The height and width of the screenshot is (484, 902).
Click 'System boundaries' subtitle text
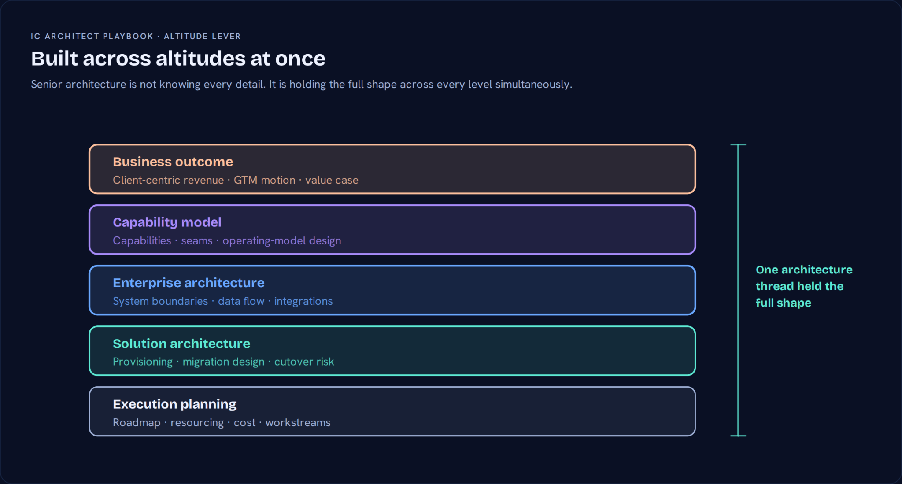pyautogui.click(x=160, y=301)
